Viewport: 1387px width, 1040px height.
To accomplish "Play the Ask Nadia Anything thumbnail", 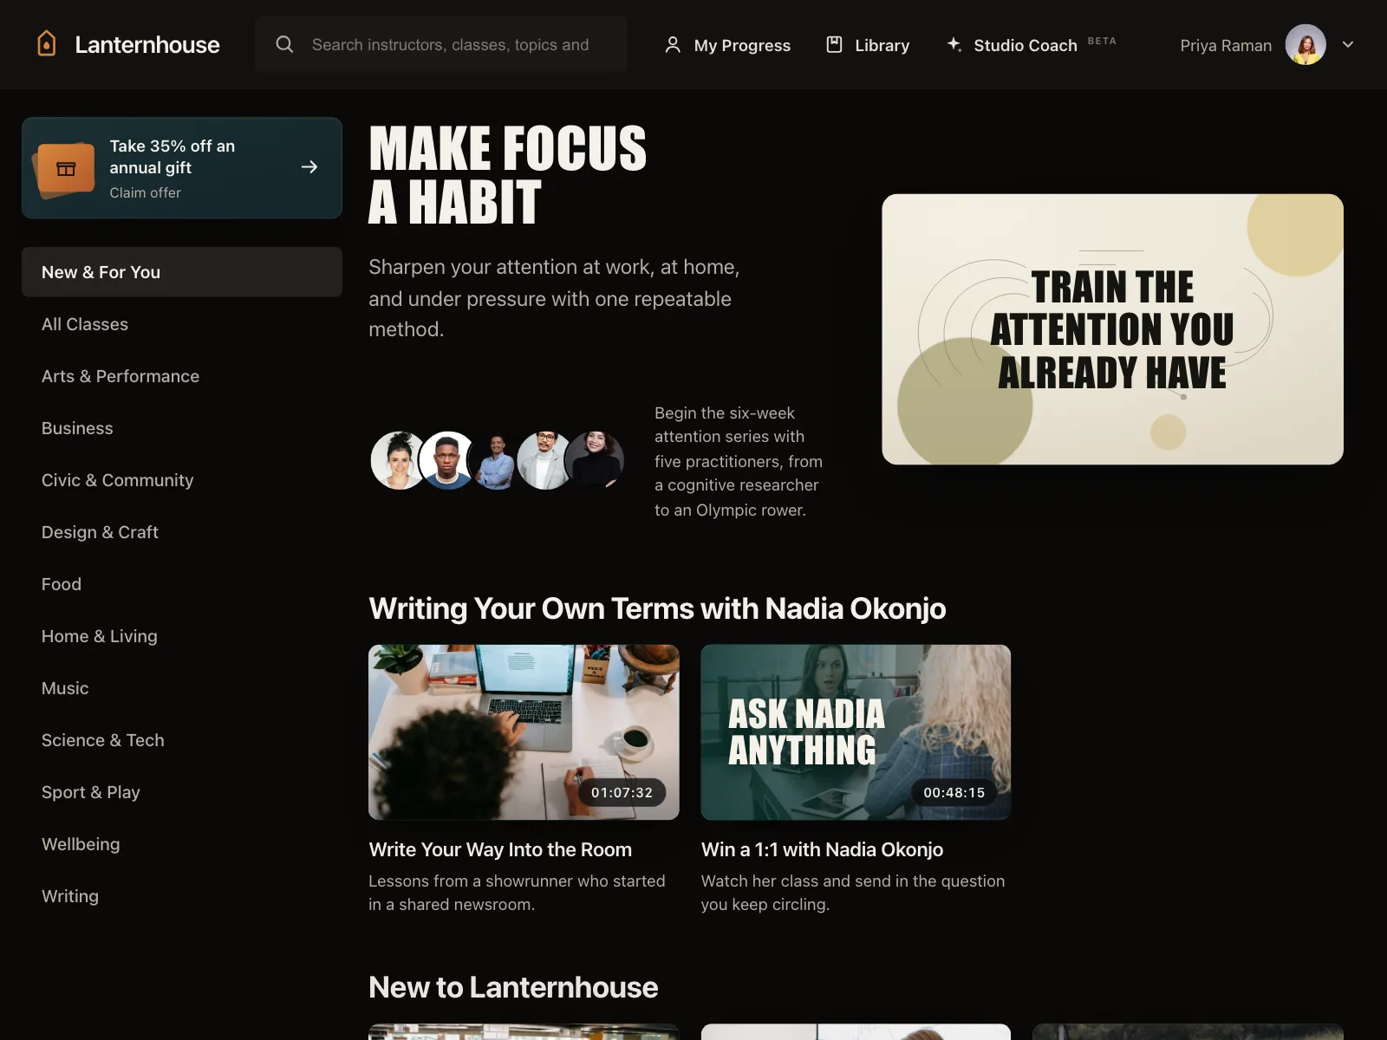I will point(856,732).
